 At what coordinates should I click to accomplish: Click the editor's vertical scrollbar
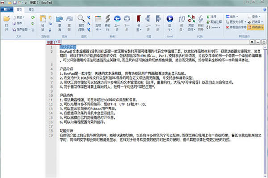[x=265, y=111]
